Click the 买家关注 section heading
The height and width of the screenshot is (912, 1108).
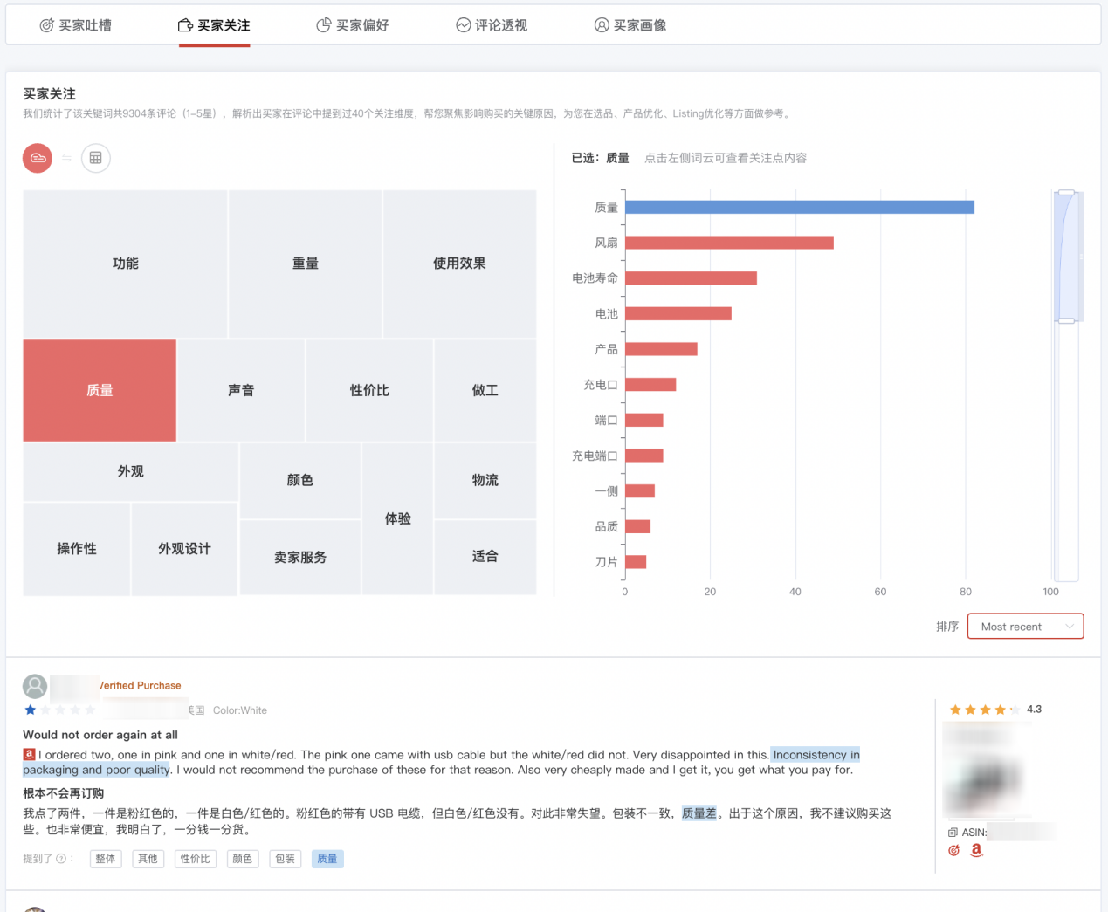49,94
